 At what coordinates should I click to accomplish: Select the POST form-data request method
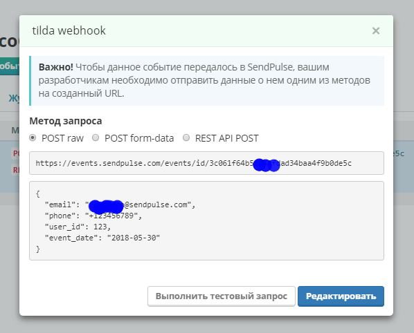(96, 137)
